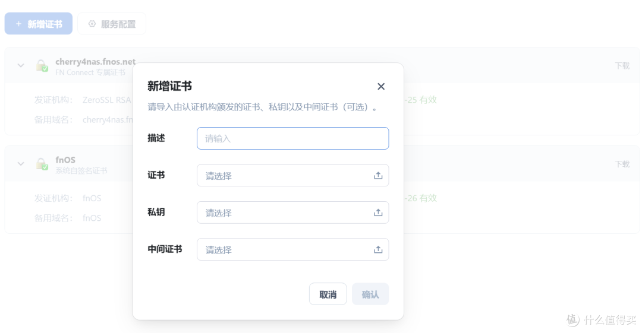Close the 新增证书 dialog

coord(381,86)
